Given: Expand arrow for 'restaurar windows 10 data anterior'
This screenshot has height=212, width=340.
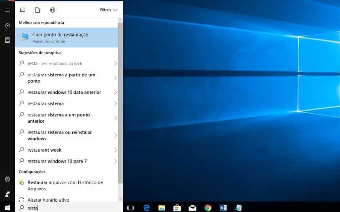Looking at the screenshot, I should click(x=115, y=92).
